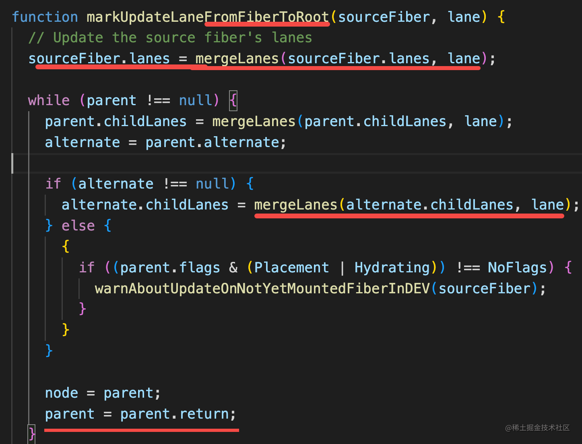Click the 'mergeLanes' call on the sourceFiber.lanes line
The height and width of the screenshot is (444, 582).
237,58
